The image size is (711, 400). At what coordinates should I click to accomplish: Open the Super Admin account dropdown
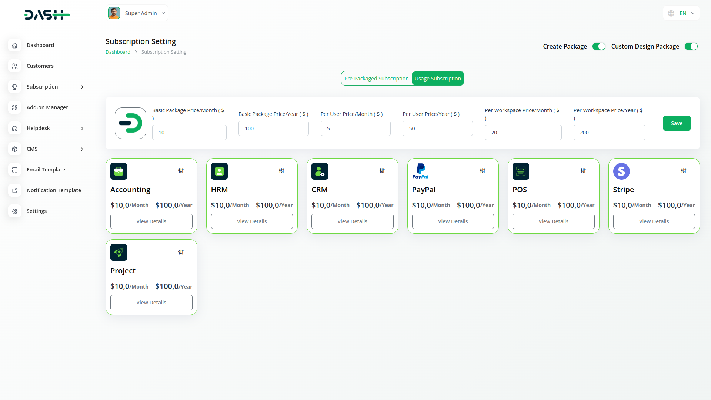(137, 13)
